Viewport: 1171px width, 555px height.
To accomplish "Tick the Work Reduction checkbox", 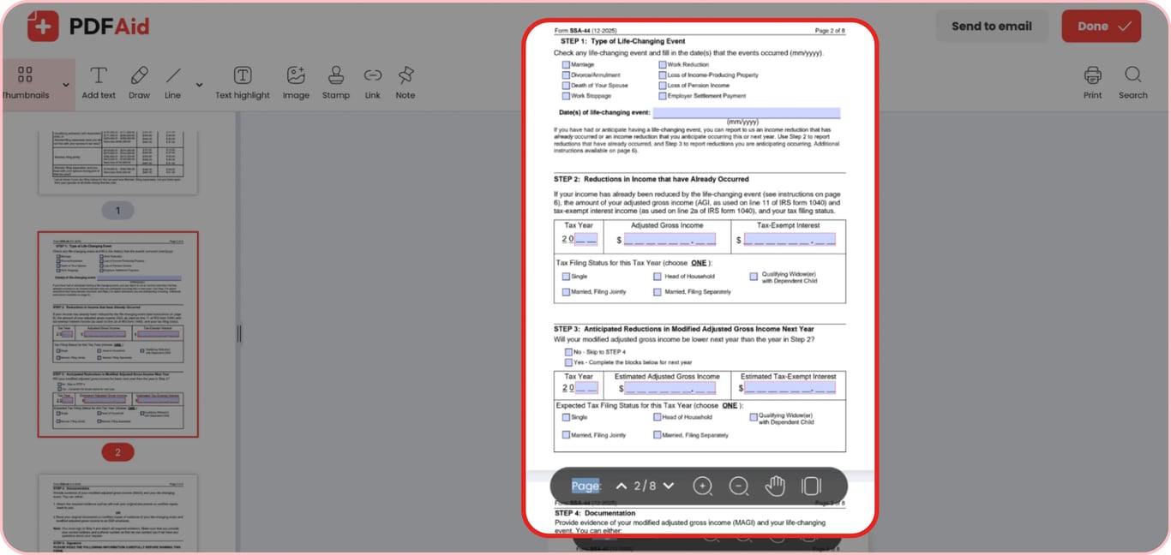I will coord(663,65).
